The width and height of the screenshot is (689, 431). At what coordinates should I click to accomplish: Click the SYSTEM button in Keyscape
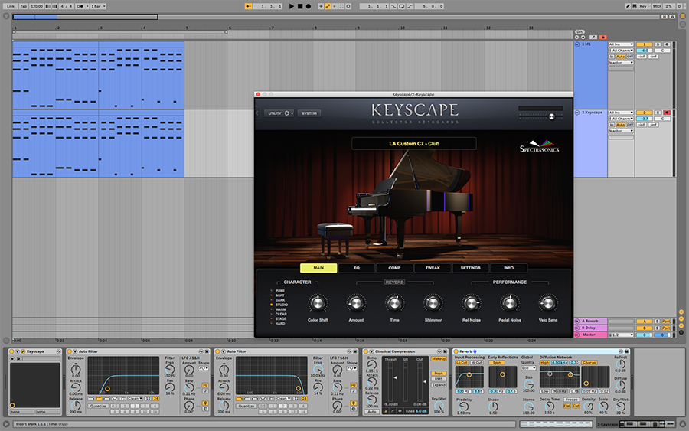[309, 113]
